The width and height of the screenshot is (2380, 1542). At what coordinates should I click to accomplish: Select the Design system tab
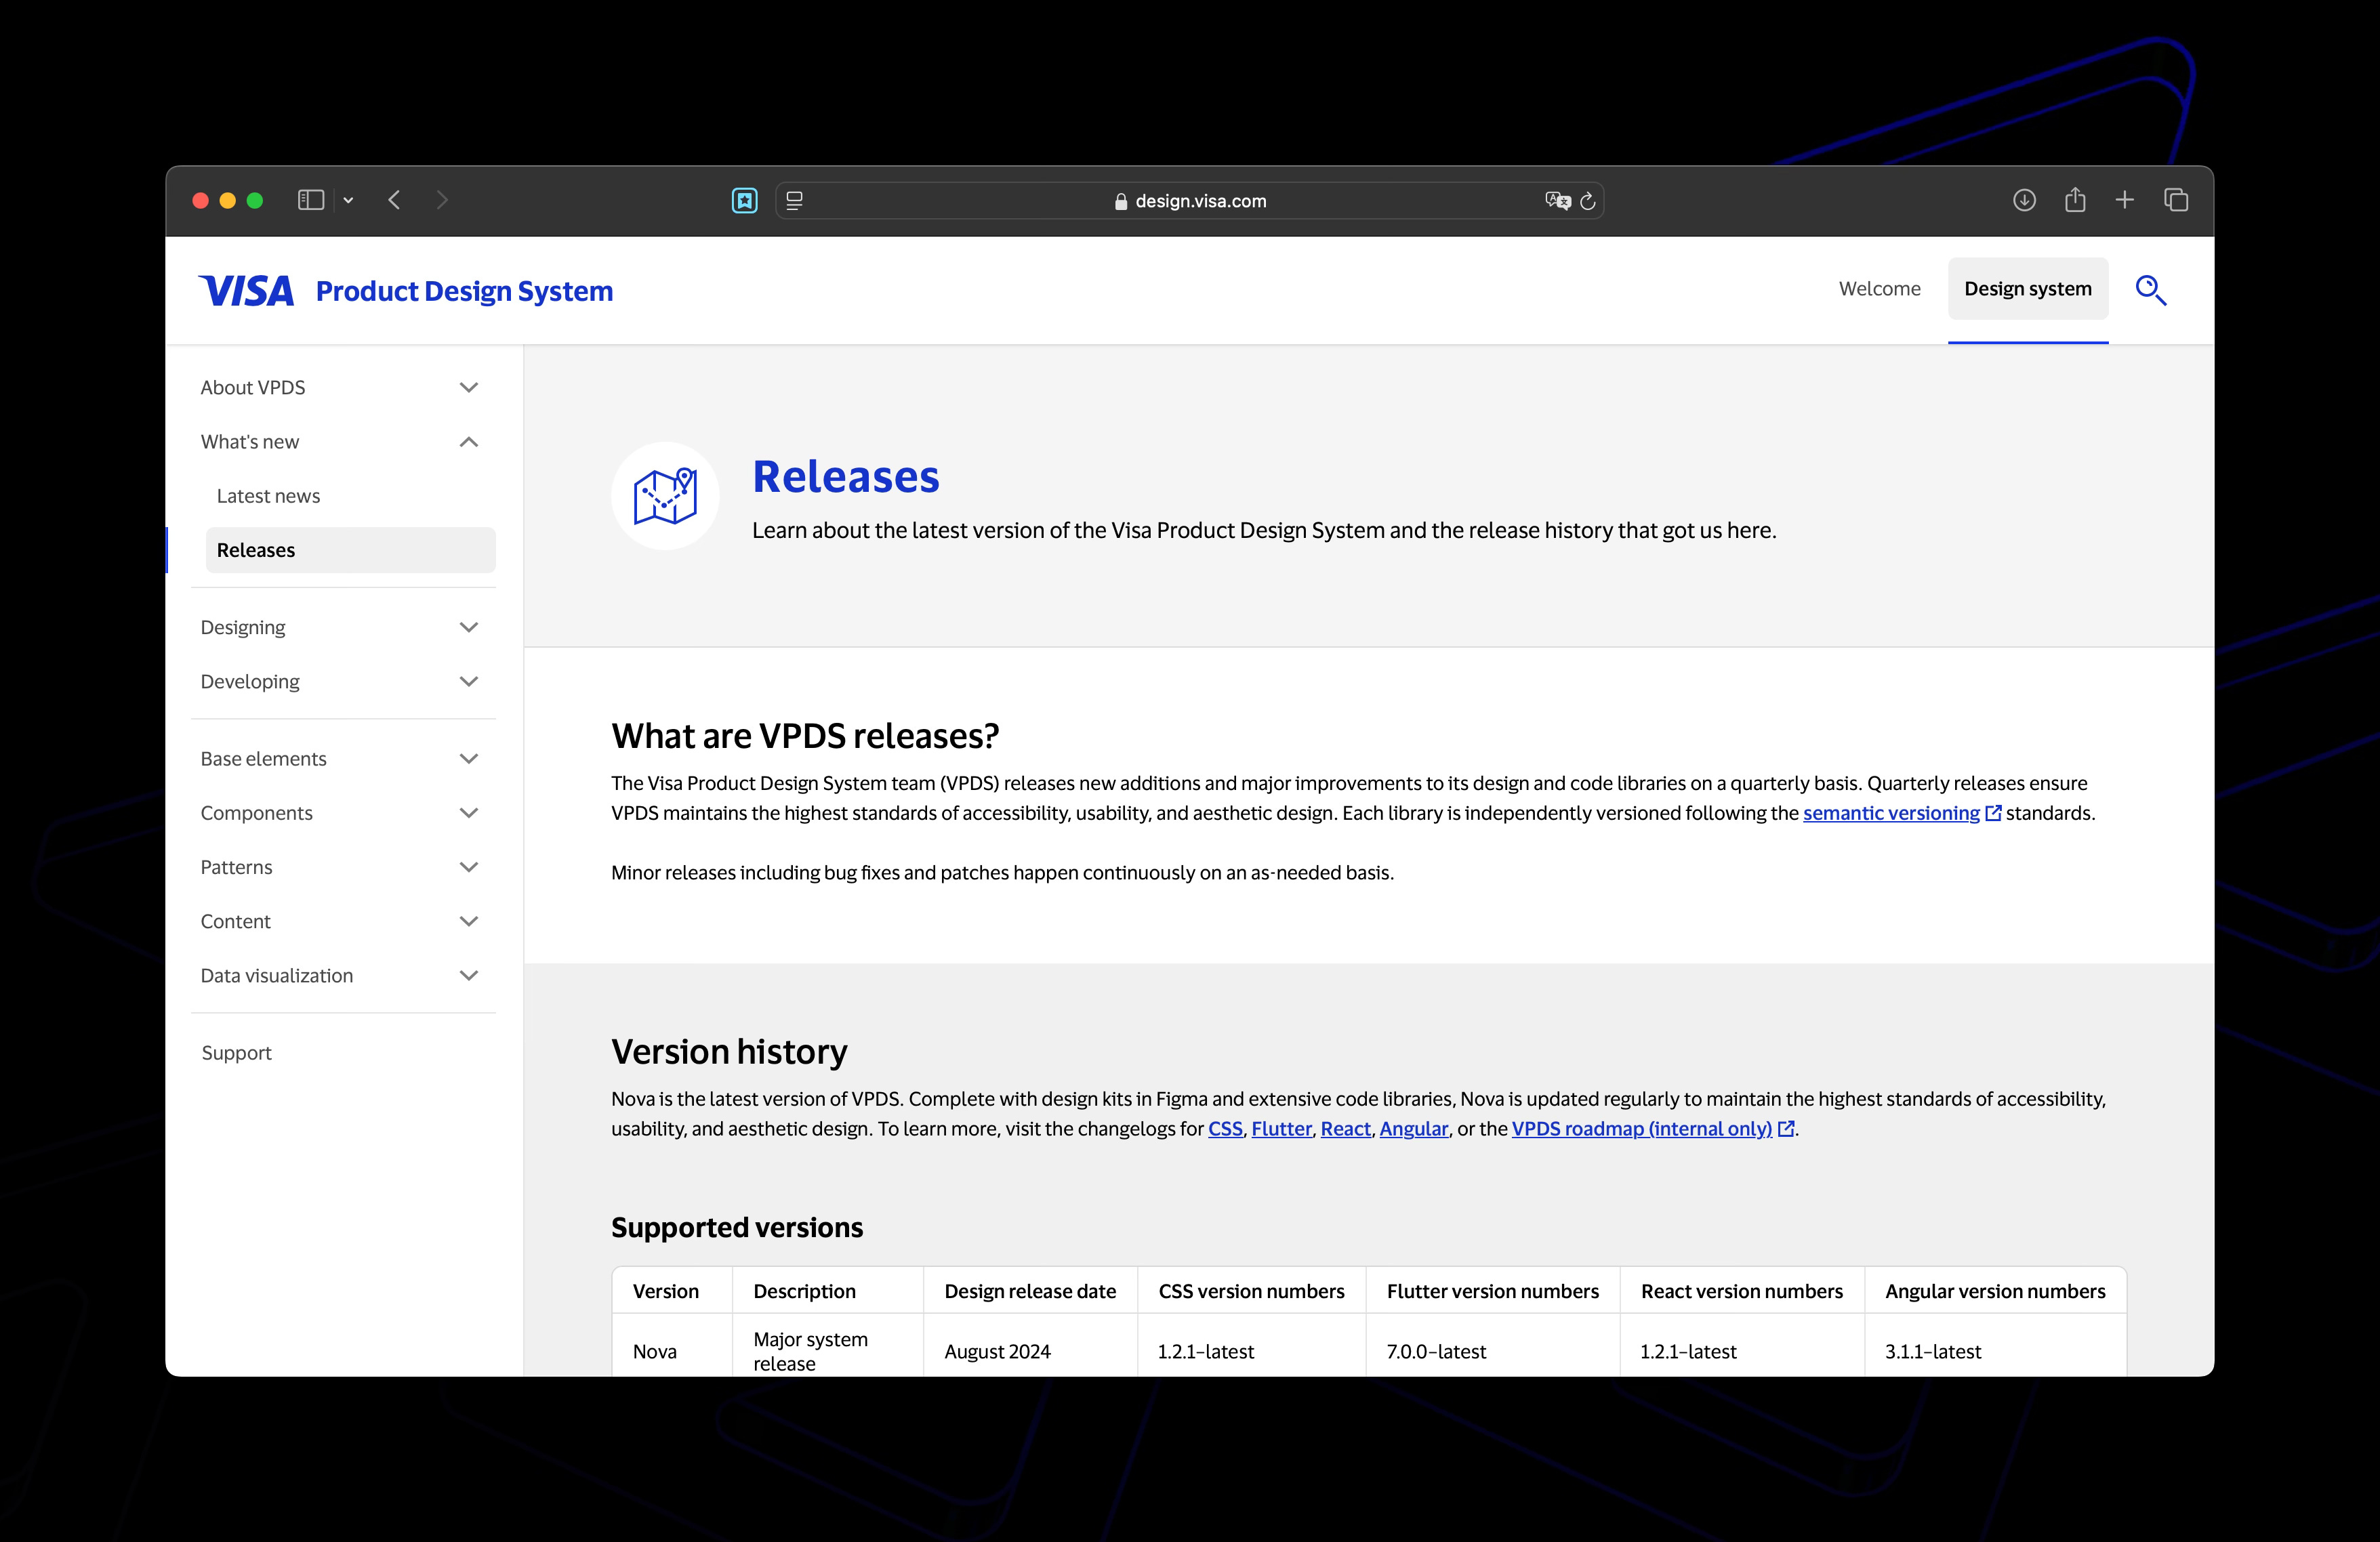[2027, 289]
